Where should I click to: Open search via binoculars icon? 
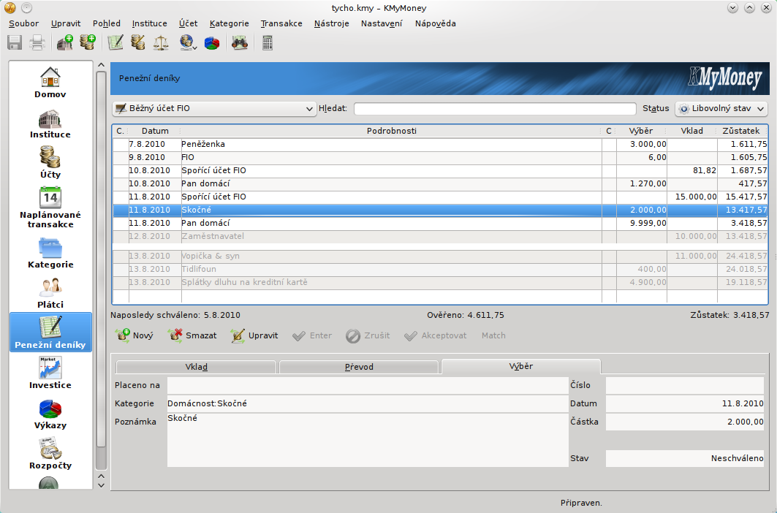pos(240,43)
